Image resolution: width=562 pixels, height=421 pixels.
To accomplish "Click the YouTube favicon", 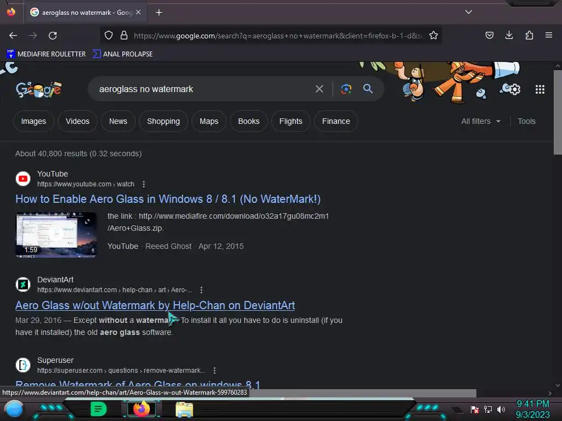I will click(x=23, y=179).
